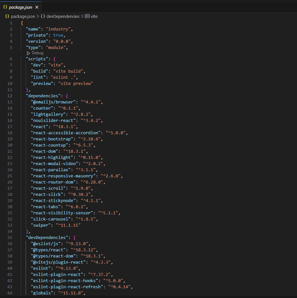Viewport: 297px width, 298px height.
Task: Click the Debug CodeLens link
Action: [37, 53]
